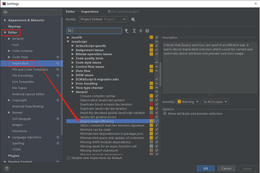Click gray swatch for Missing await row
Image resolution: width=260 pixels, height=173 pixels.
pos(151,146)
